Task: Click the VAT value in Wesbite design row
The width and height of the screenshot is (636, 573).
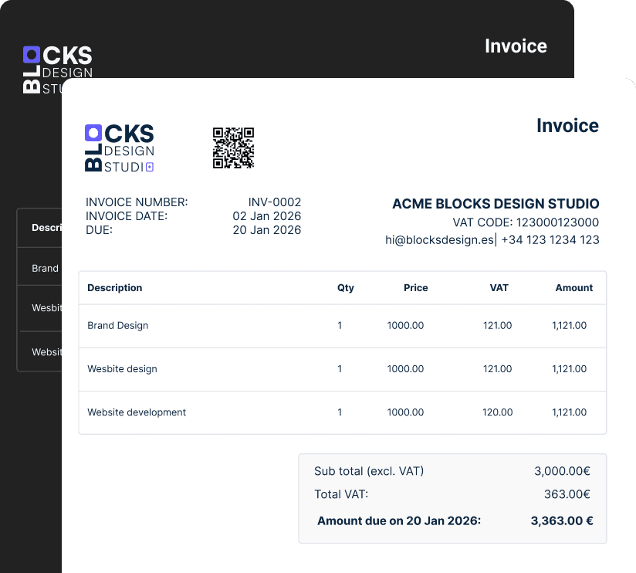Action: coord(497,369)
